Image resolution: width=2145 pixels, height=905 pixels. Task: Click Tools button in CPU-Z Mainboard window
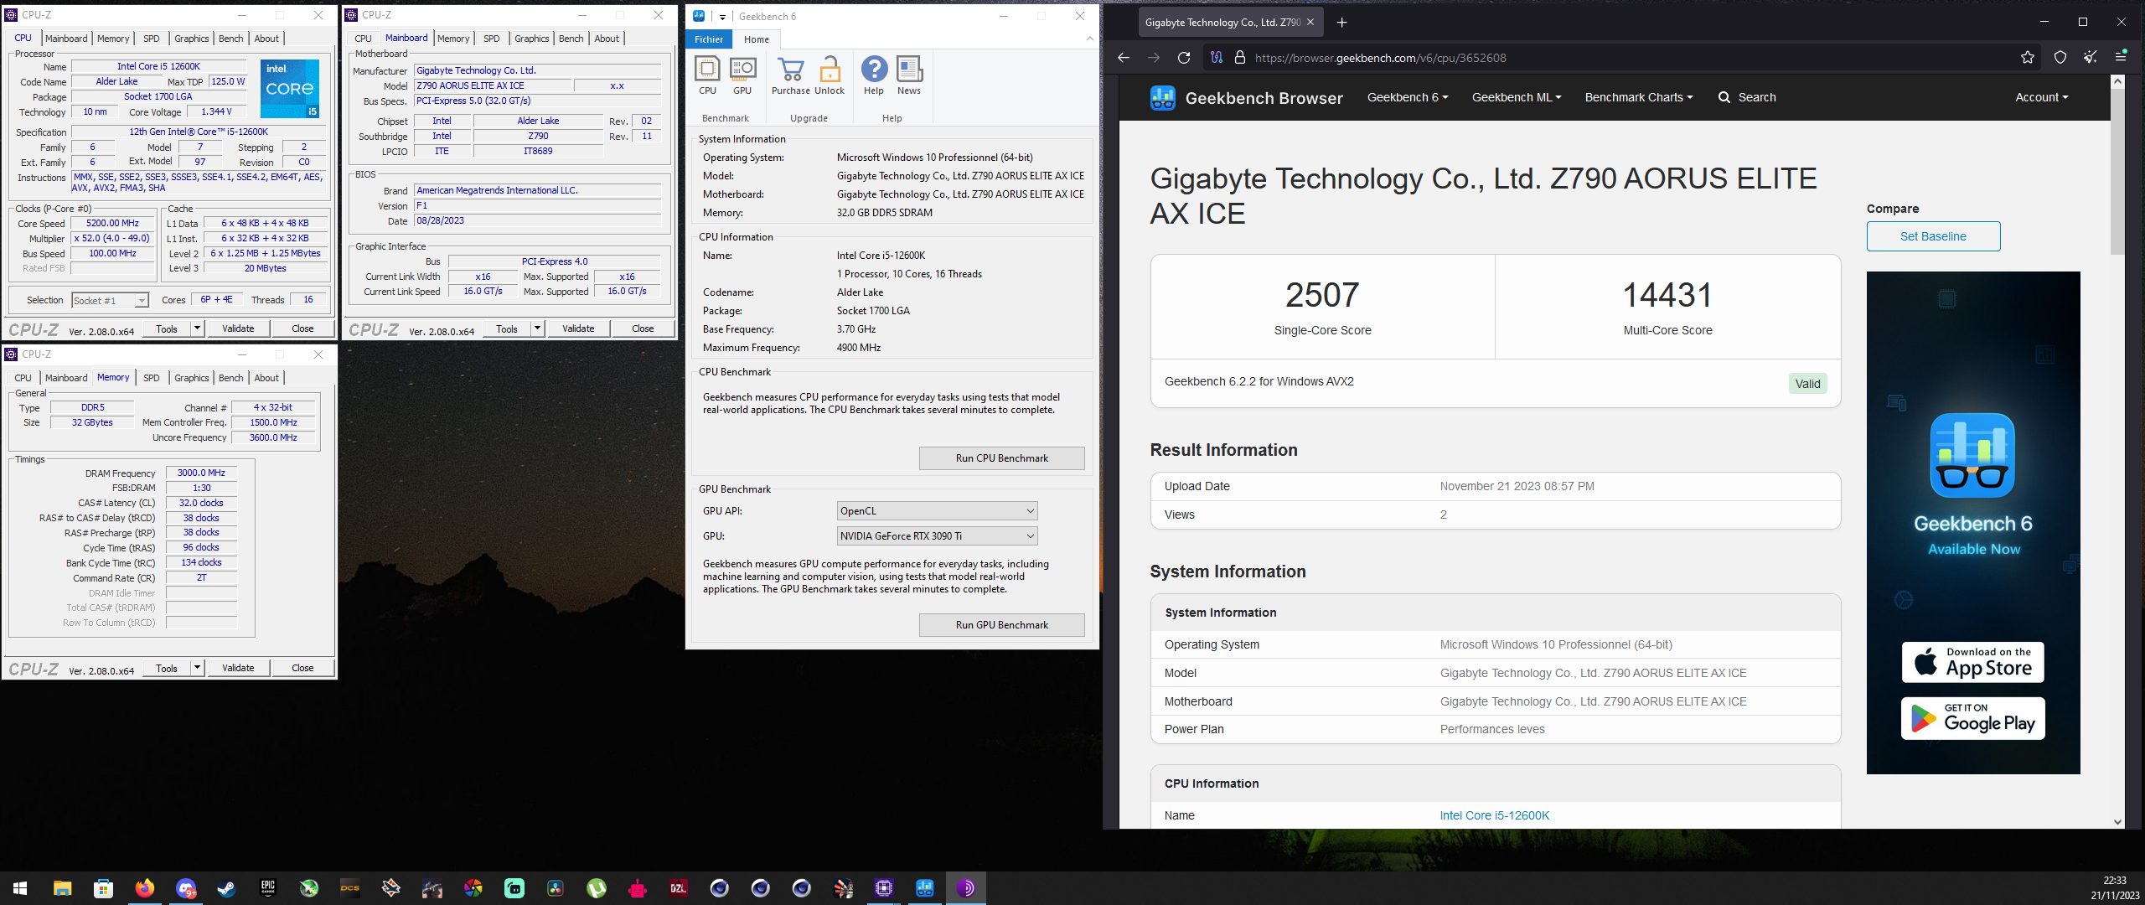point(507,328)
